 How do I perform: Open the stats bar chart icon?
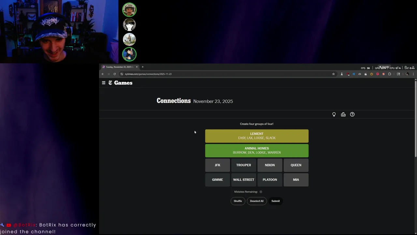click(343, 115)
